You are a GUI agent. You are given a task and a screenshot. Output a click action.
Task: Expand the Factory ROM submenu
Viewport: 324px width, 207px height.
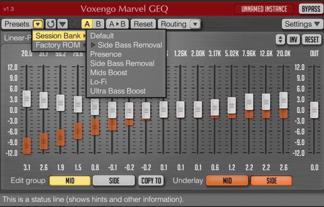(x=59, y=45)
